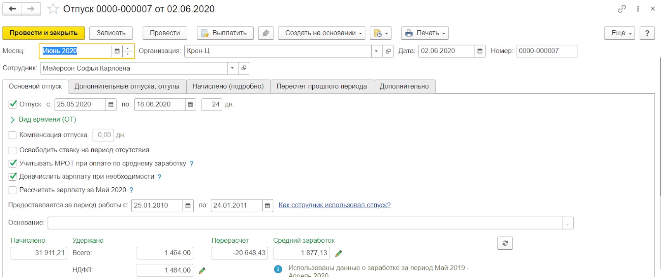
Task: Click the ellipsis button in Основание field
Action: tap(568, 223)
